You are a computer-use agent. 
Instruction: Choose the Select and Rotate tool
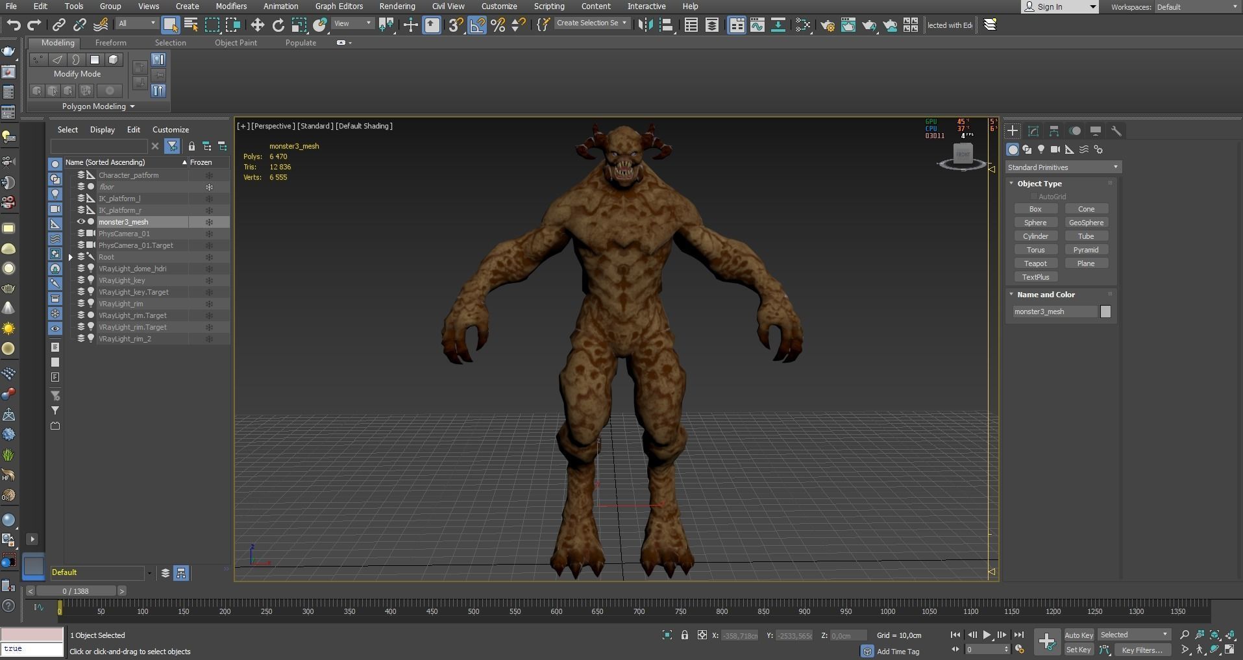tap(278, 25)
